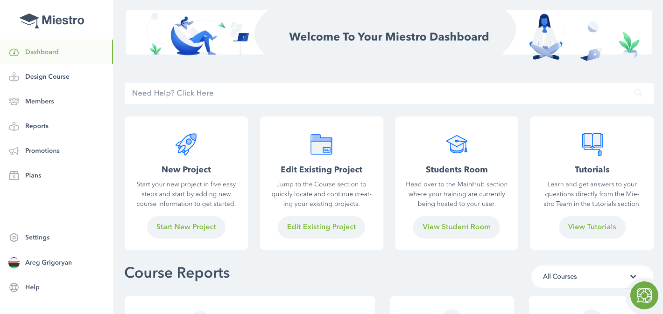663x314 pixels.
Task: Click the open book icon on Tutorials card
Action: [592, 144]
